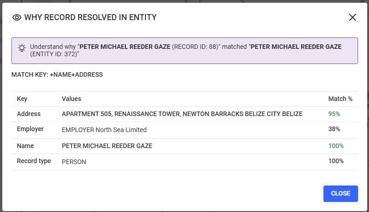Screen dimensions: 369x212
Task: Click the MATCH KEY +NAME+ADDRESS text
Action: (57, 75)
